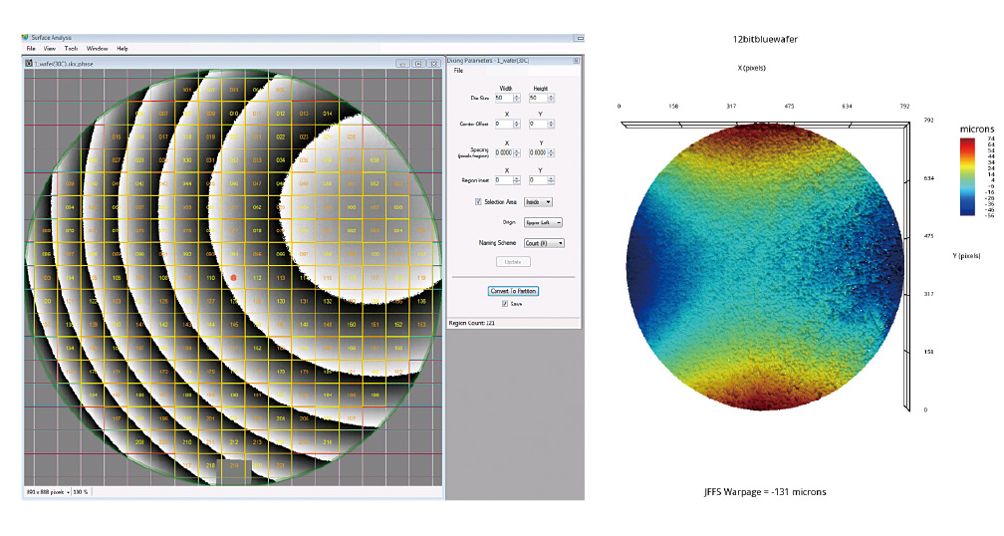This screenshot has width=1004, height=536.
Task: Click the JFFS Warpage = -131 microns label
Action: tap(765, 492)
